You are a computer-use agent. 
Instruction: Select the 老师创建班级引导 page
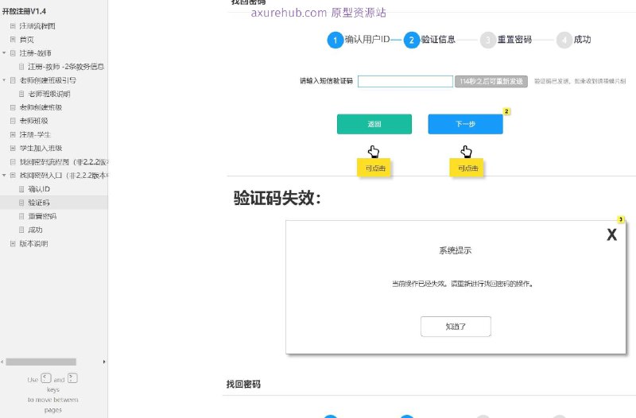(x=48, y=80)
